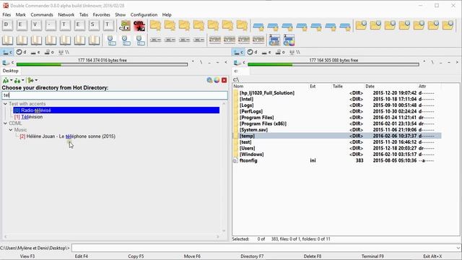Viewport: 462px width, 260px height.
Task: Open the command line history dropdown arrow
Action: [458, 248]
